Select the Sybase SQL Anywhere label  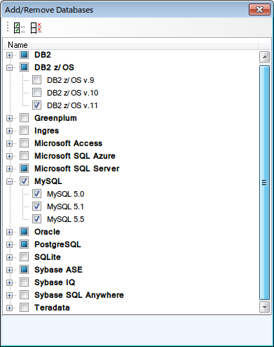click(x=79, y=295)
